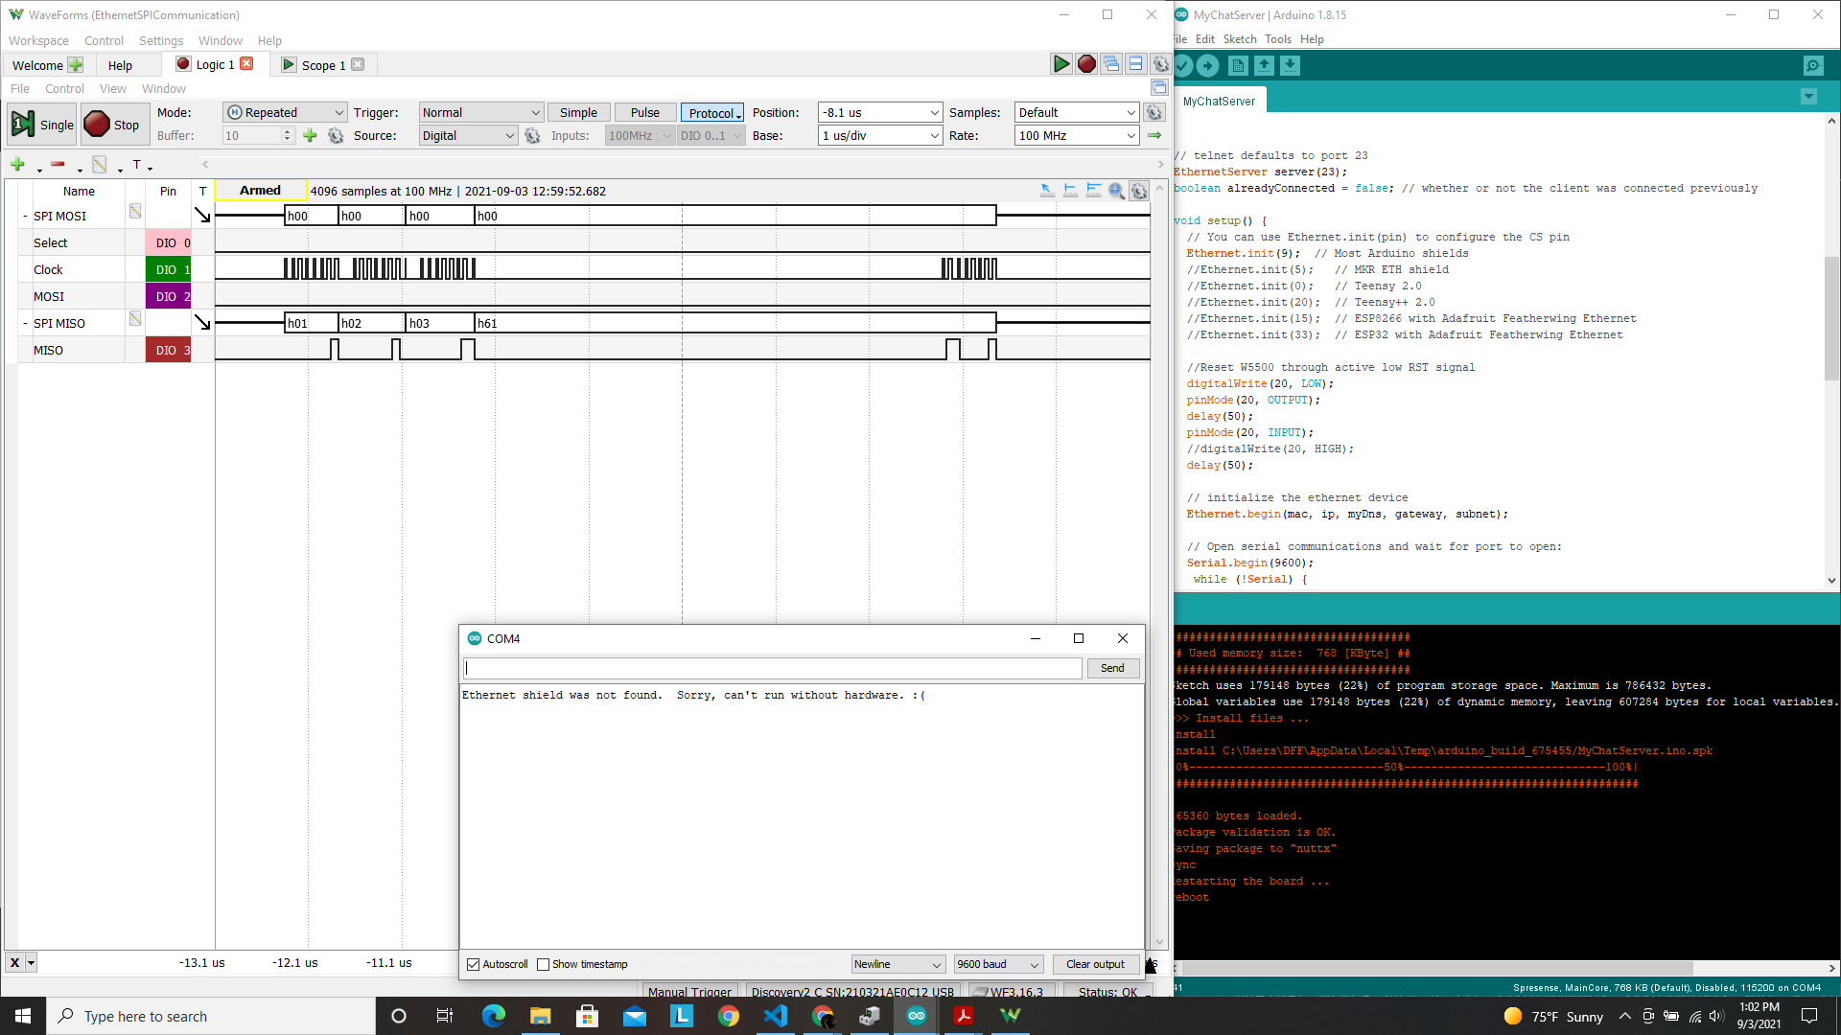This screenshot has height=1035, width=1841.
Task: Toggle Autoscroll checkbox in COM4
Action: 473,964
